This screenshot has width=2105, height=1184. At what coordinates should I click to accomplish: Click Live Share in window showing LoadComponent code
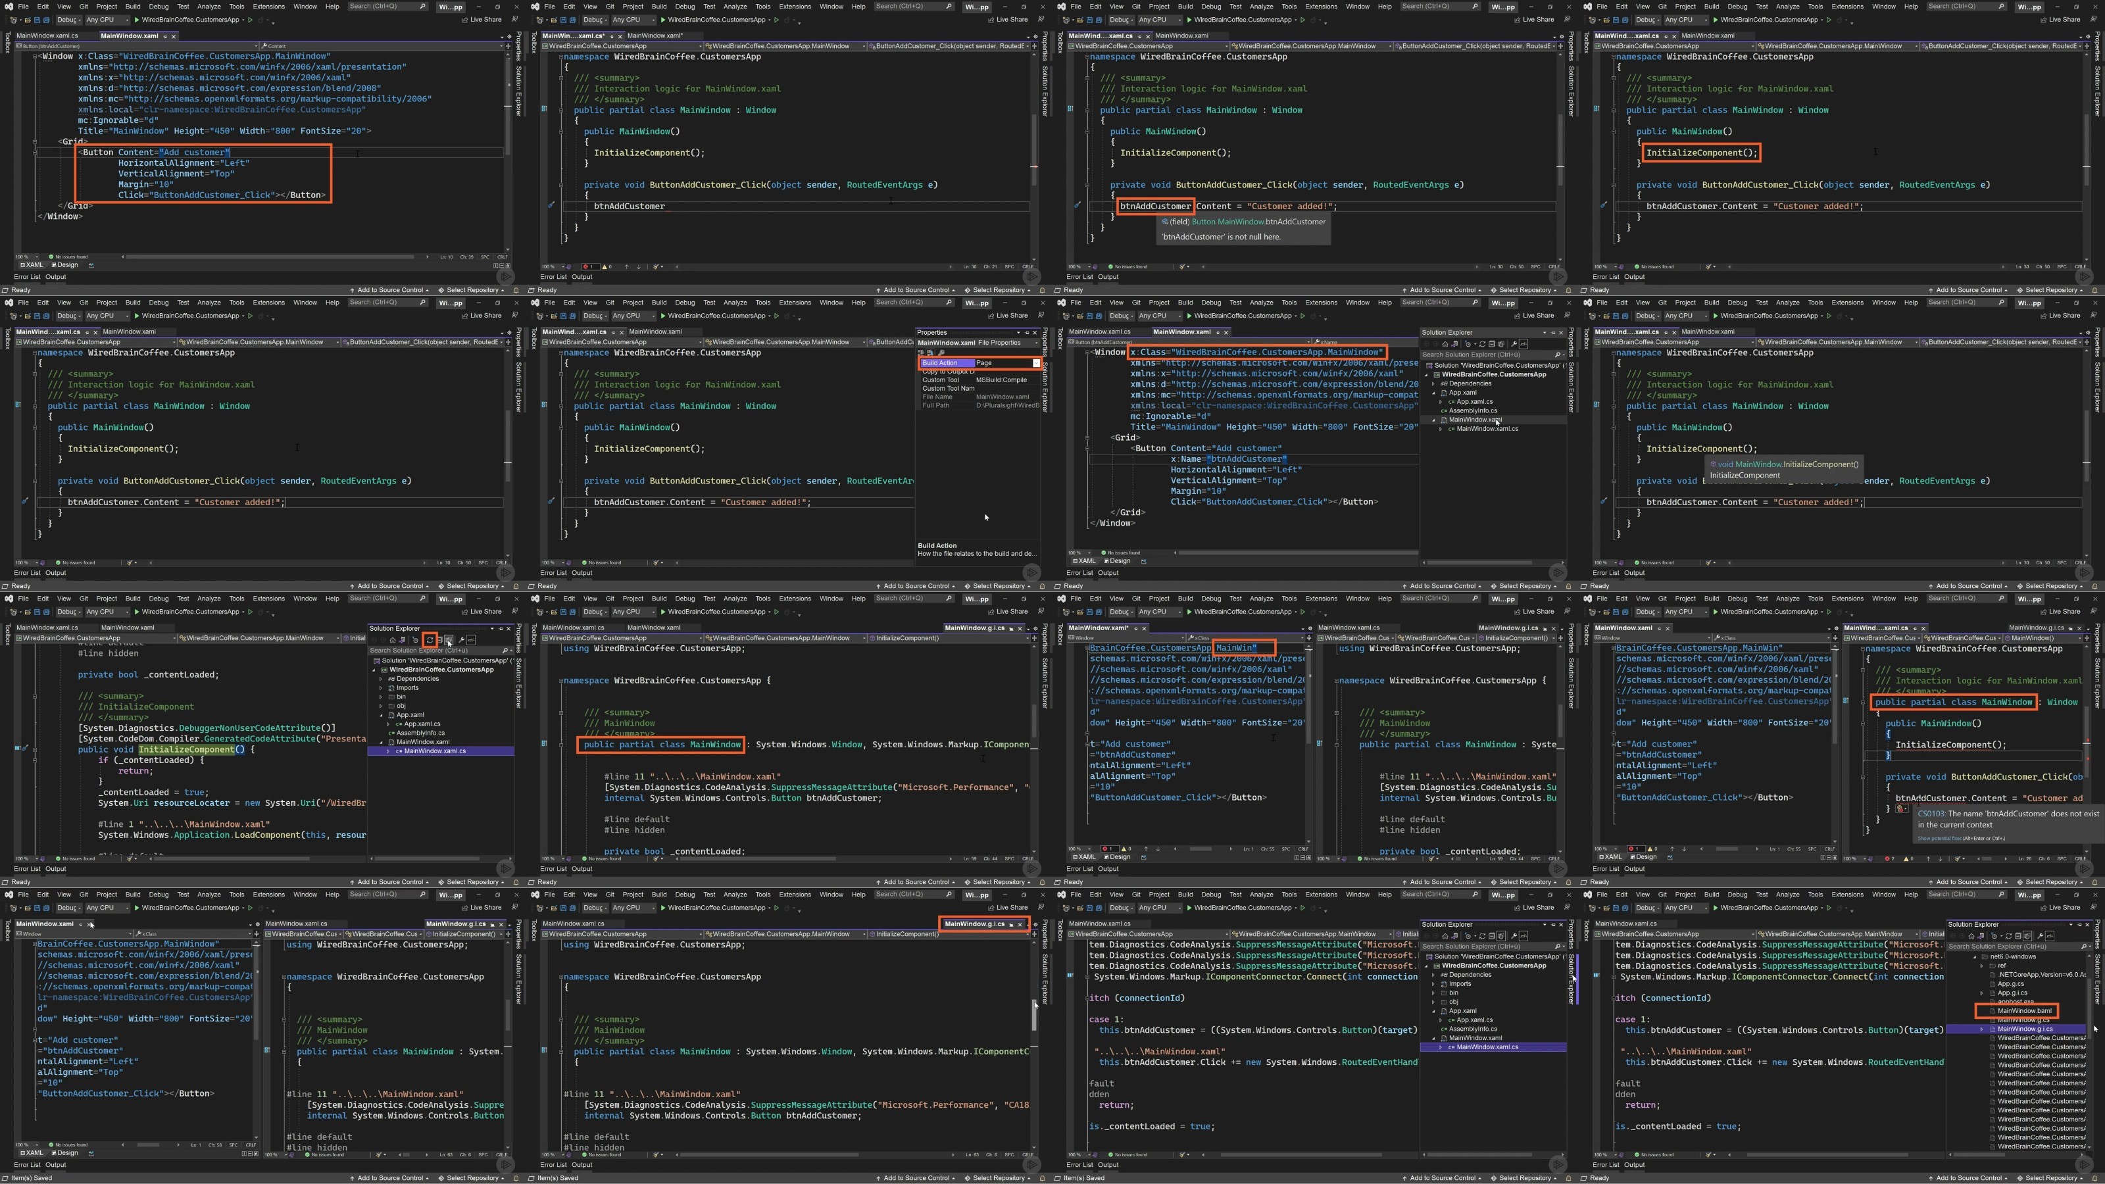coord(482,611)
